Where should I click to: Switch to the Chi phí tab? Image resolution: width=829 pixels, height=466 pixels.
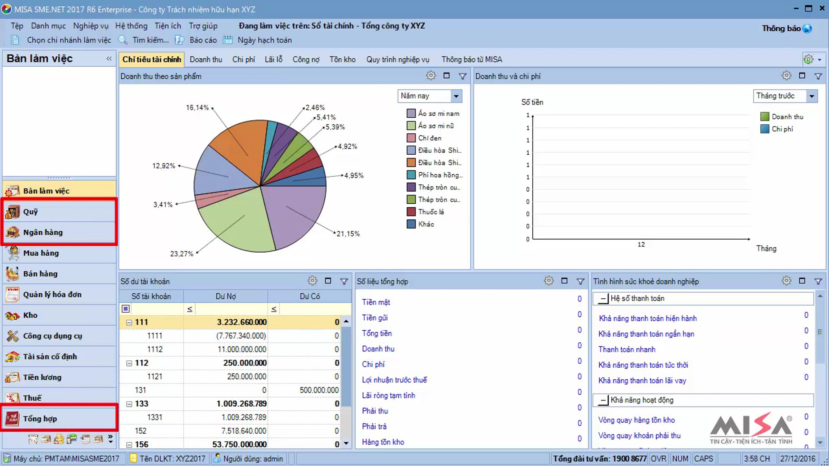click(244, 59)
